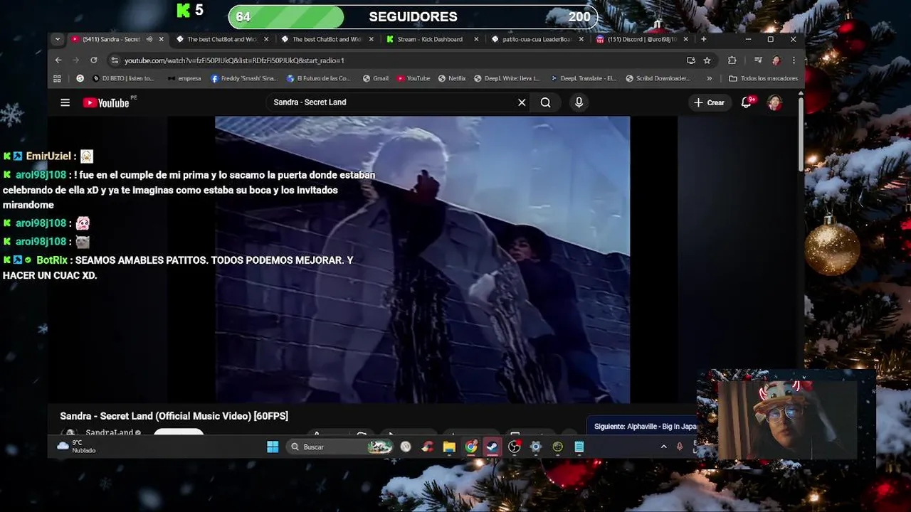Screen dimensions: 911x512
Task: Open the Chrome extensions puzzle icon
Action: 732,60
